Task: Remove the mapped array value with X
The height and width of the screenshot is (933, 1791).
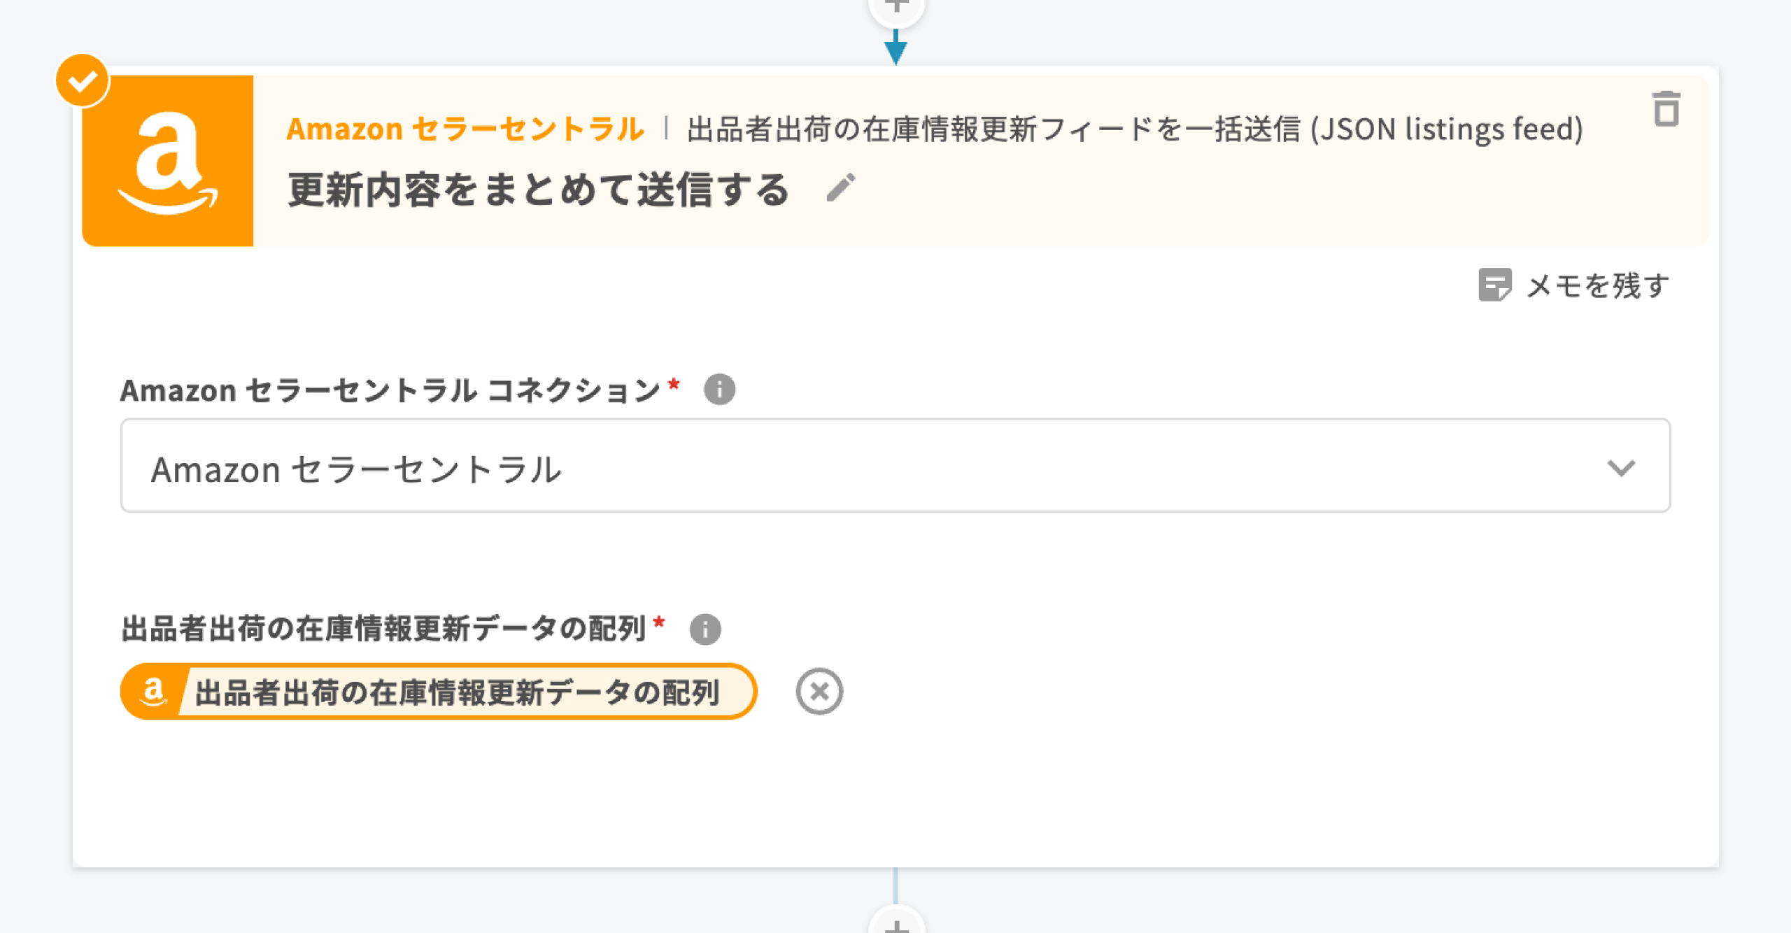Action: point(819,692)
